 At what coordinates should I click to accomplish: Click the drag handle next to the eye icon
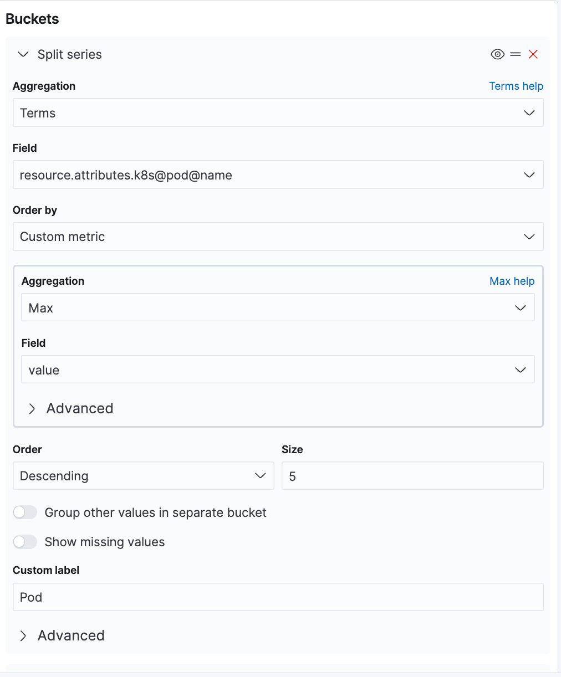[516, 54]
